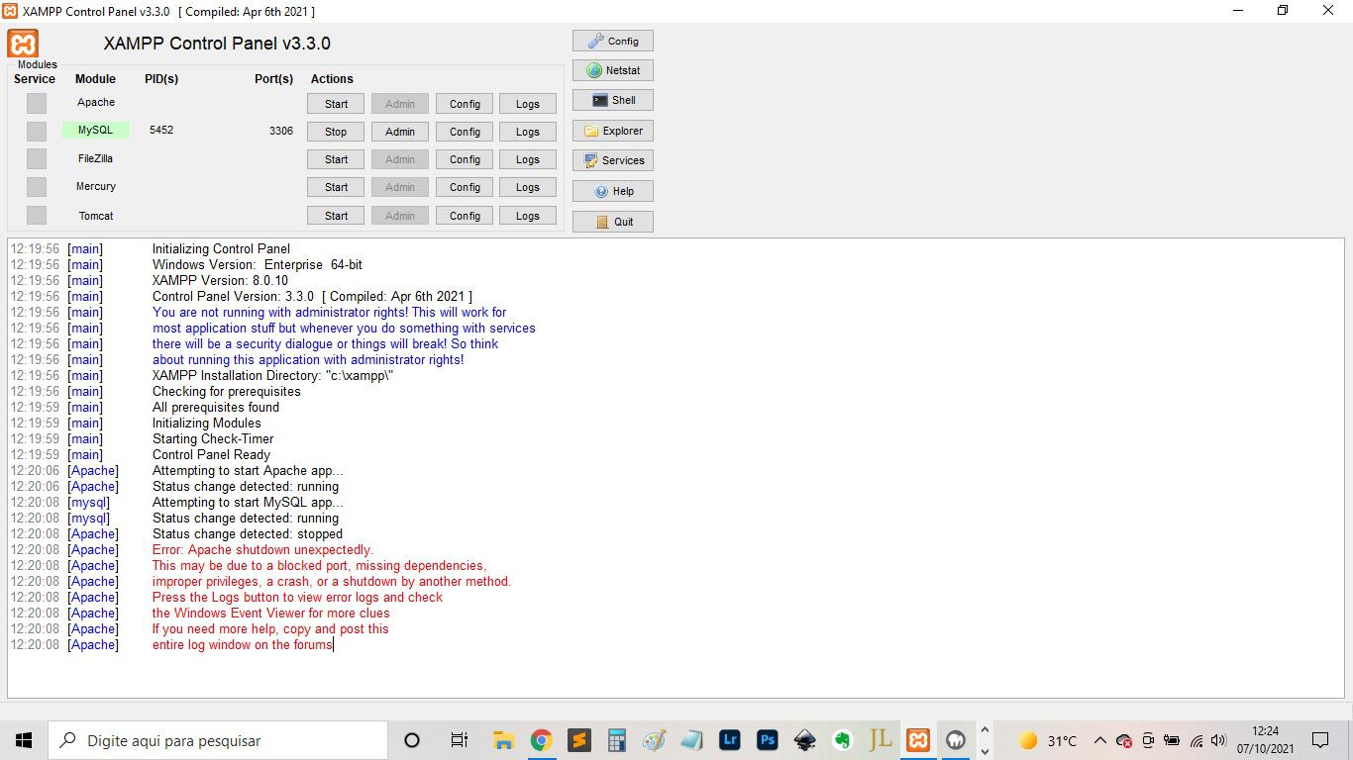Toggle Apache service checkbox
The image size is (1353, 760).
pos(37,103)
